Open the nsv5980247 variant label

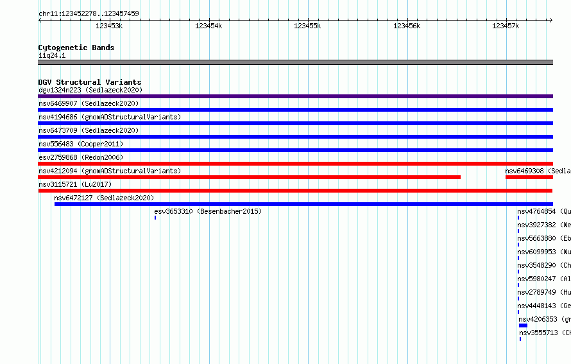(x=544, y=279)
